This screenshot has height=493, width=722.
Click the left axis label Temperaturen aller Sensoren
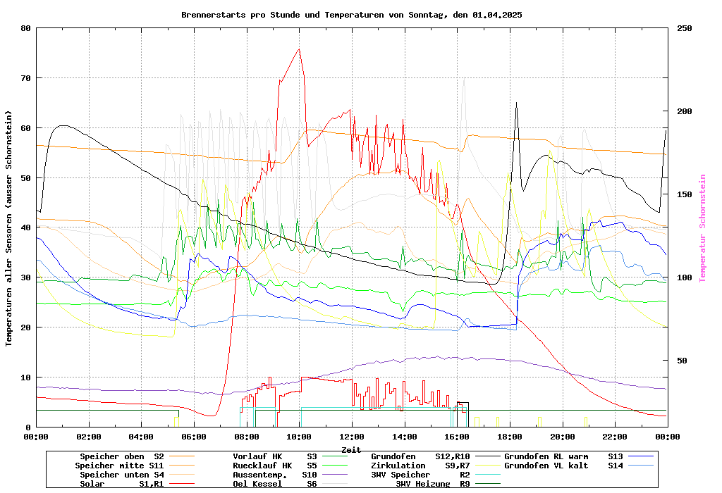[x=9, y=227]
